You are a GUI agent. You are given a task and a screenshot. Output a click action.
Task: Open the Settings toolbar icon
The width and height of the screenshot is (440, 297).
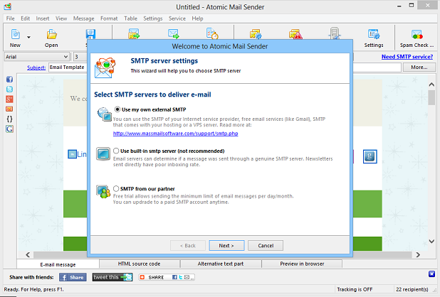[374, 34]
